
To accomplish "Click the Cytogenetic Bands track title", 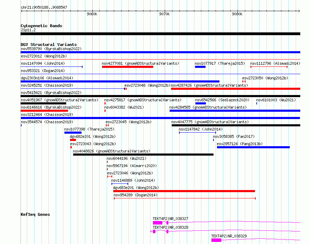I will pyautogui.click(x=41, y=26).
